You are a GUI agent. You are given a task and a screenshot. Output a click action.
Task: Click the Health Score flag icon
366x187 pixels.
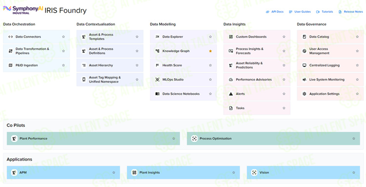click(158, 65)
